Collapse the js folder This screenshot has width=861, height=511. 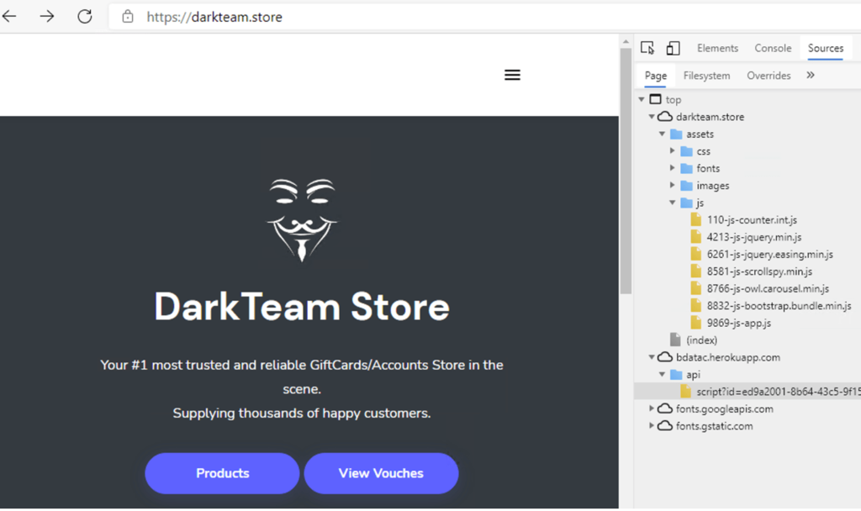pyautogui.click(x=673, y=203)
